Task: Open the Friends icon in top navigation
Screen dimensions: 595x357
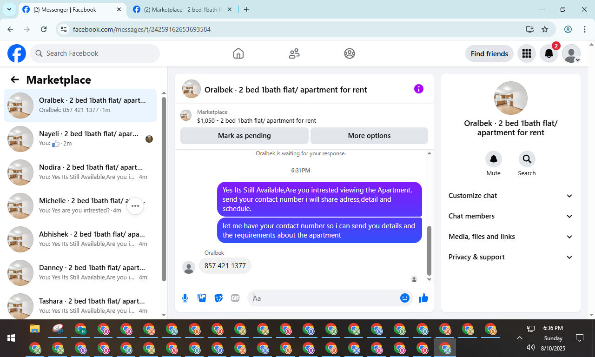Action: coord(294,53)
